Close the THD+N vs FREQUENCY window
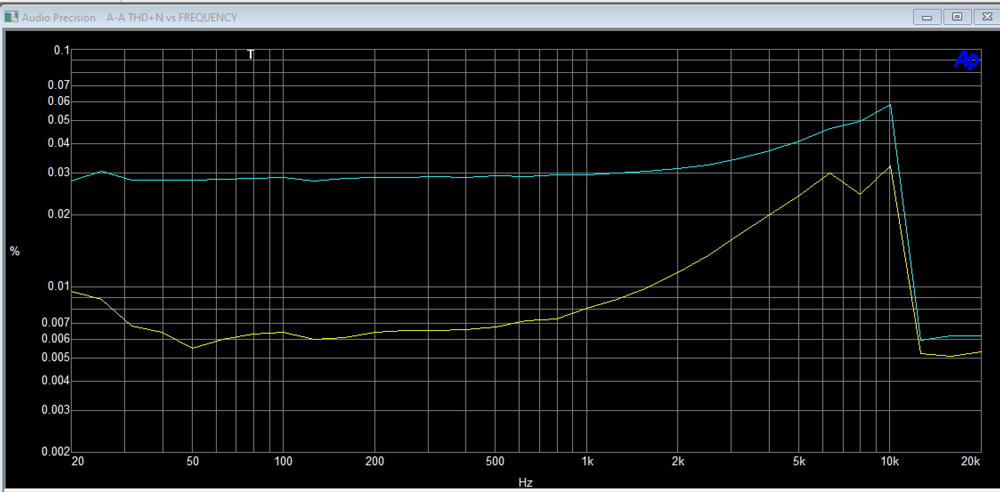1000x492 pixels. point(987,17)
